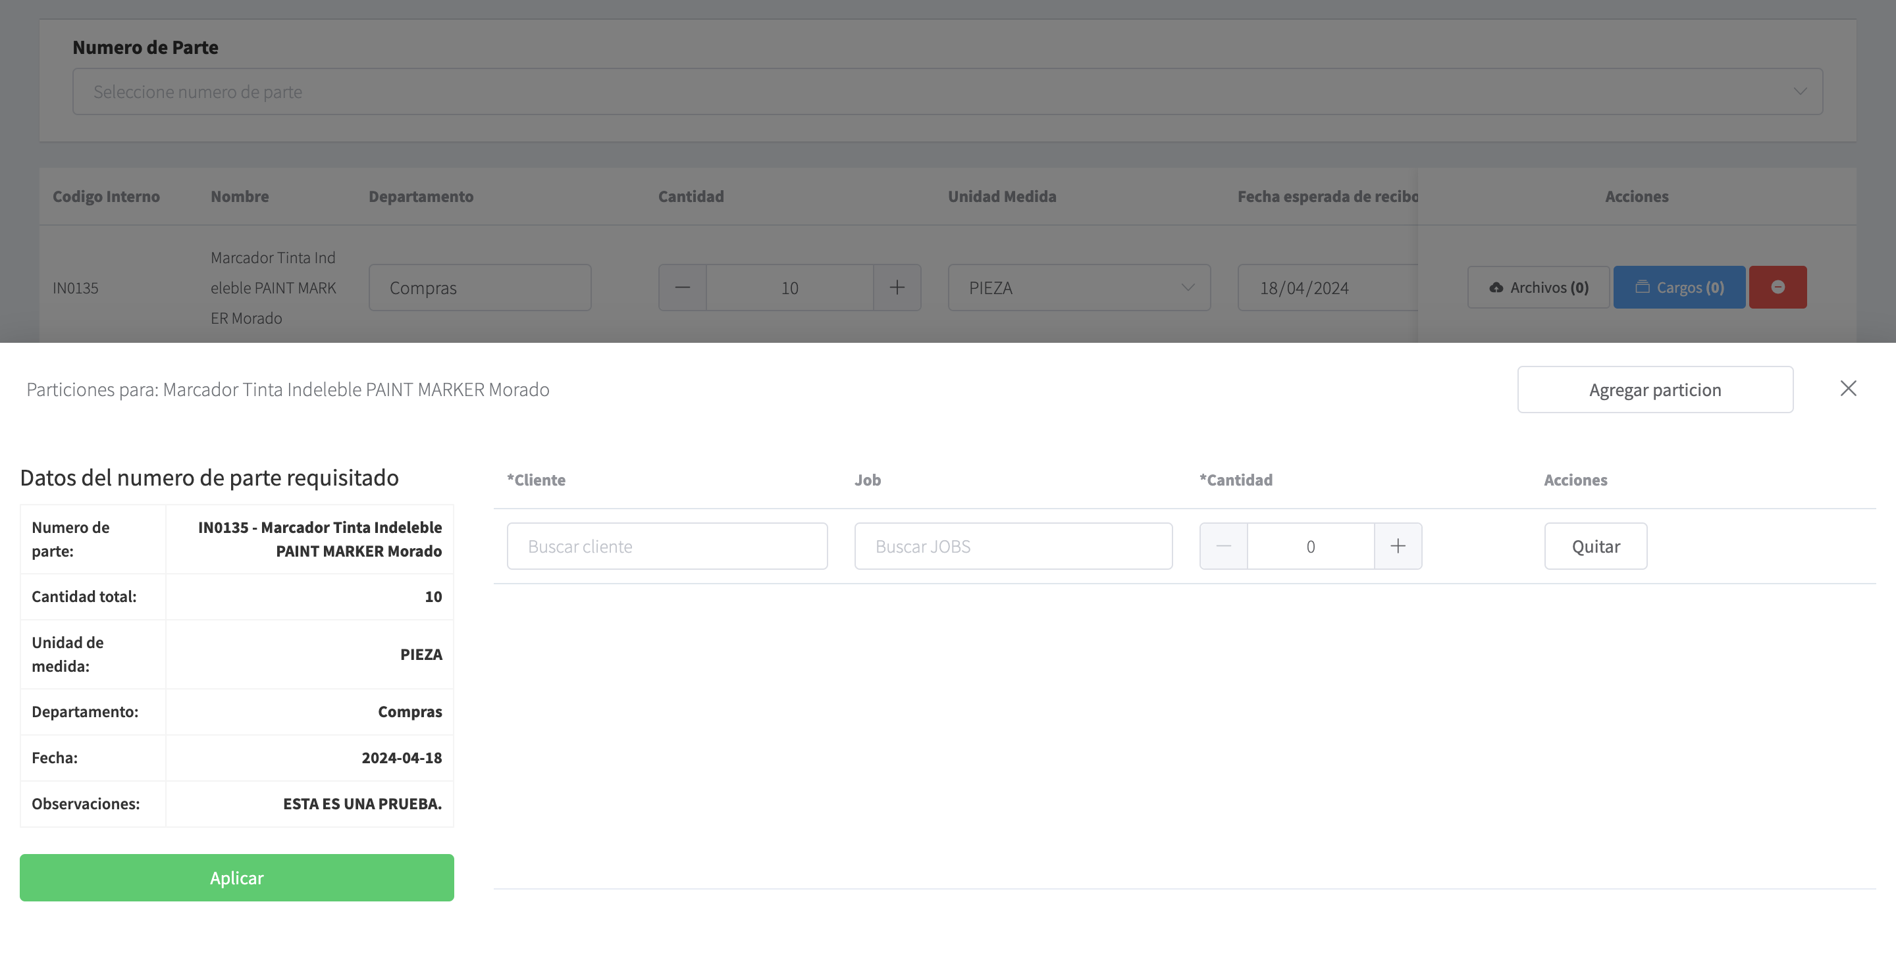Viewport: 1896px width, 958px height.
Task: Expand the PIEZA unit of measure dropdown
Action: 1078,288
